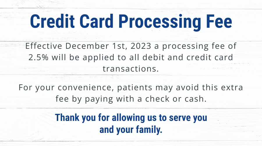Click 'patients may avoid this extra' text

180,88
